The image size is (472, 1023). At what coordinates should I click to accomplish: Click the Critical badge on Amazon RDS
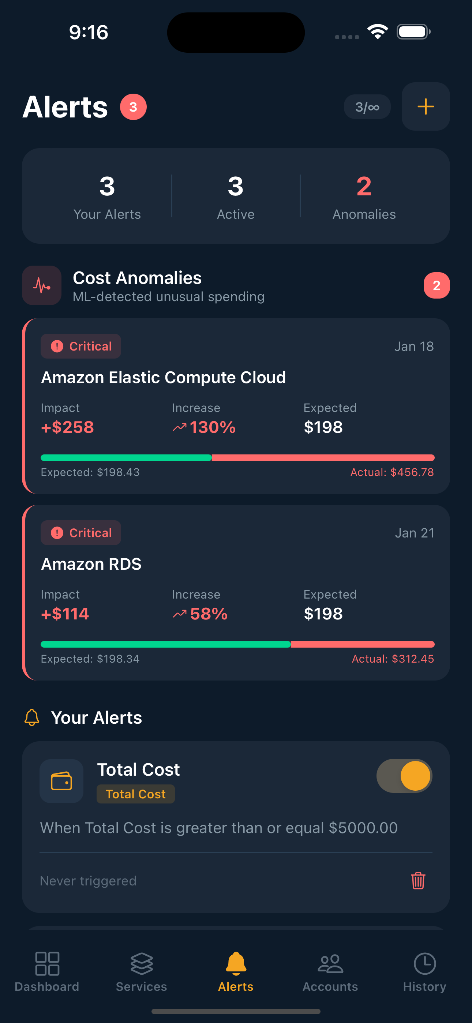(x=80, y=533)
